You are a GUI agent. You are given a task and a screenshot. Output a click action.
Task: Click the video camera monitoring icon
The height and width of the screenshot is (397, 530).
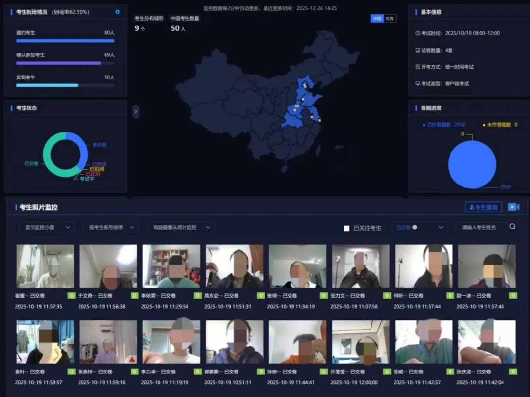point(513,207)
